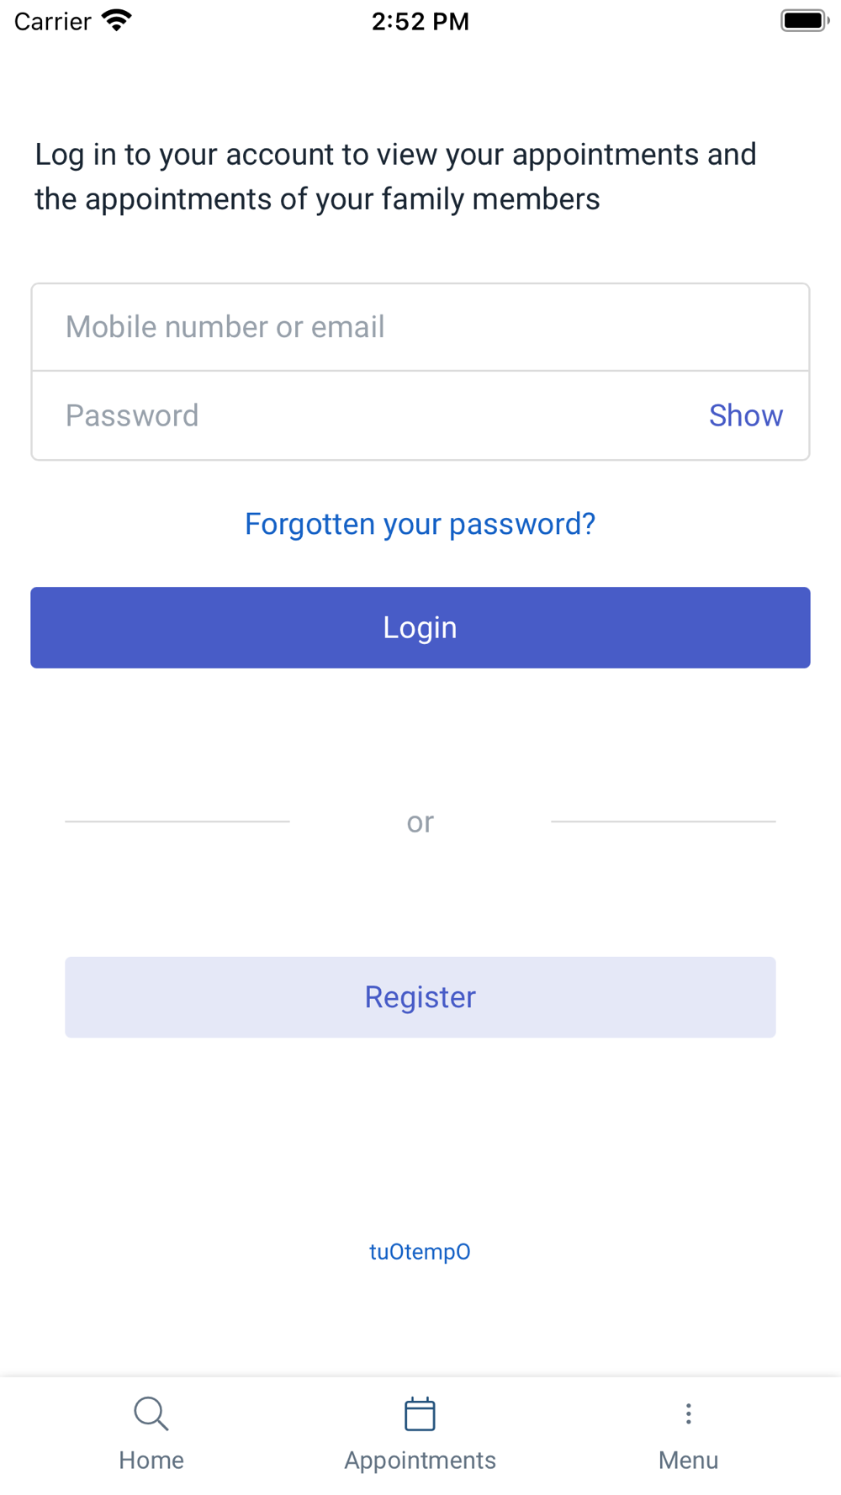Screen dimensions: 841x1495
Task: Tap the Wi-Fi signal icon in status bar
Action: coord(117,20)
